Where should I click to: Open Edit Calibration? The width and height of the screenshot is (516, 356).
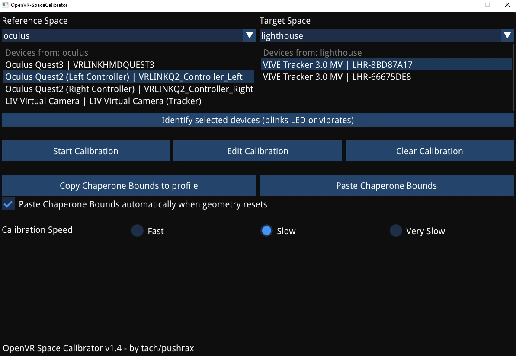click(x=258, y=151)
